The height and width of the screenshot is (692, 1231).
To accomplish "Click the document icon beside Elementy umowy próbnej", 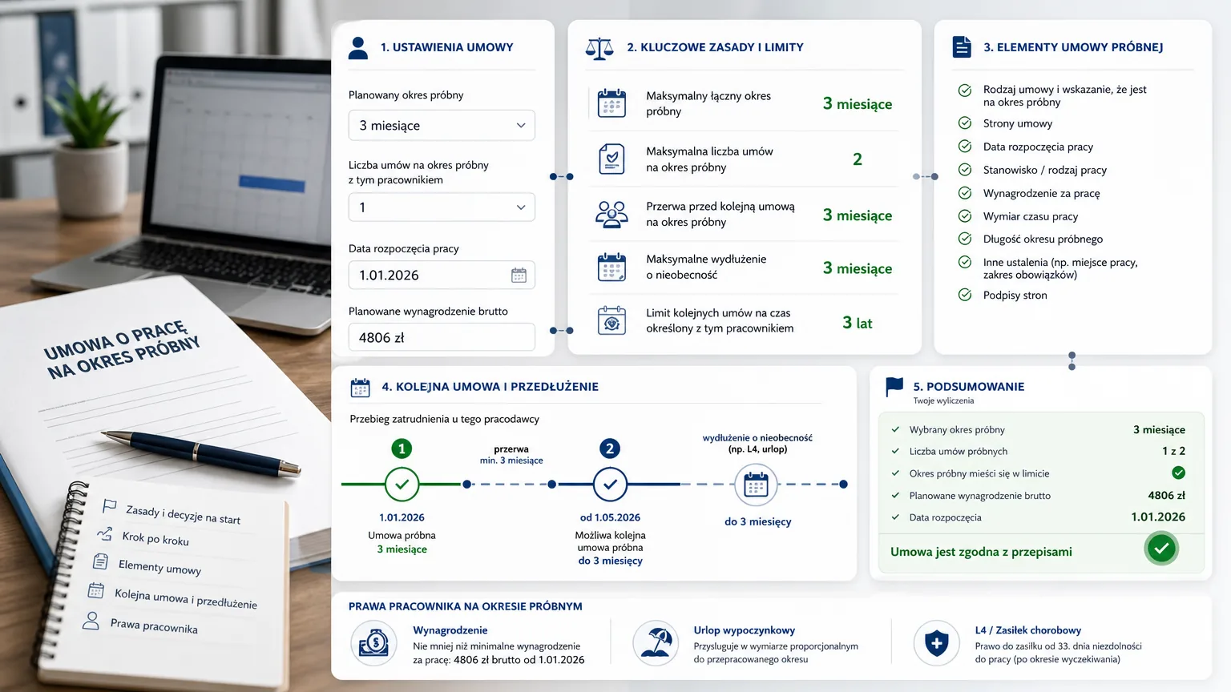I will pyautogui.click(x=962, y=46).
